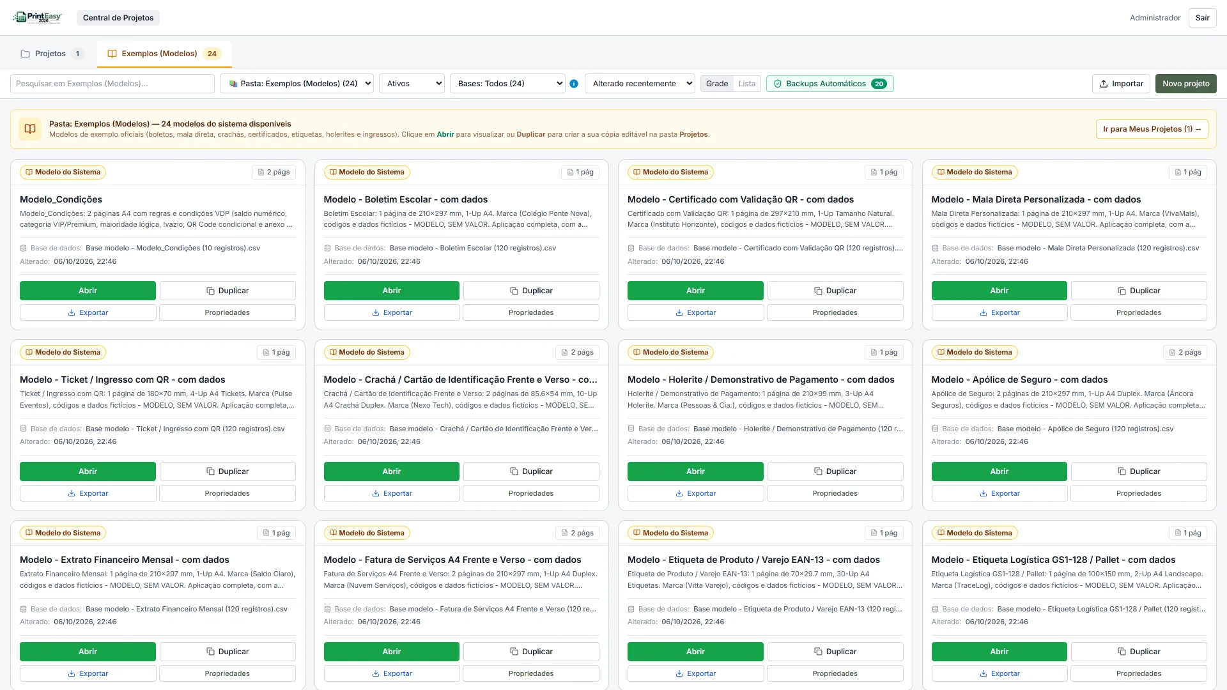
Task: Open the Modelo - Boletim Escolar model
Action: coord(391,291)
